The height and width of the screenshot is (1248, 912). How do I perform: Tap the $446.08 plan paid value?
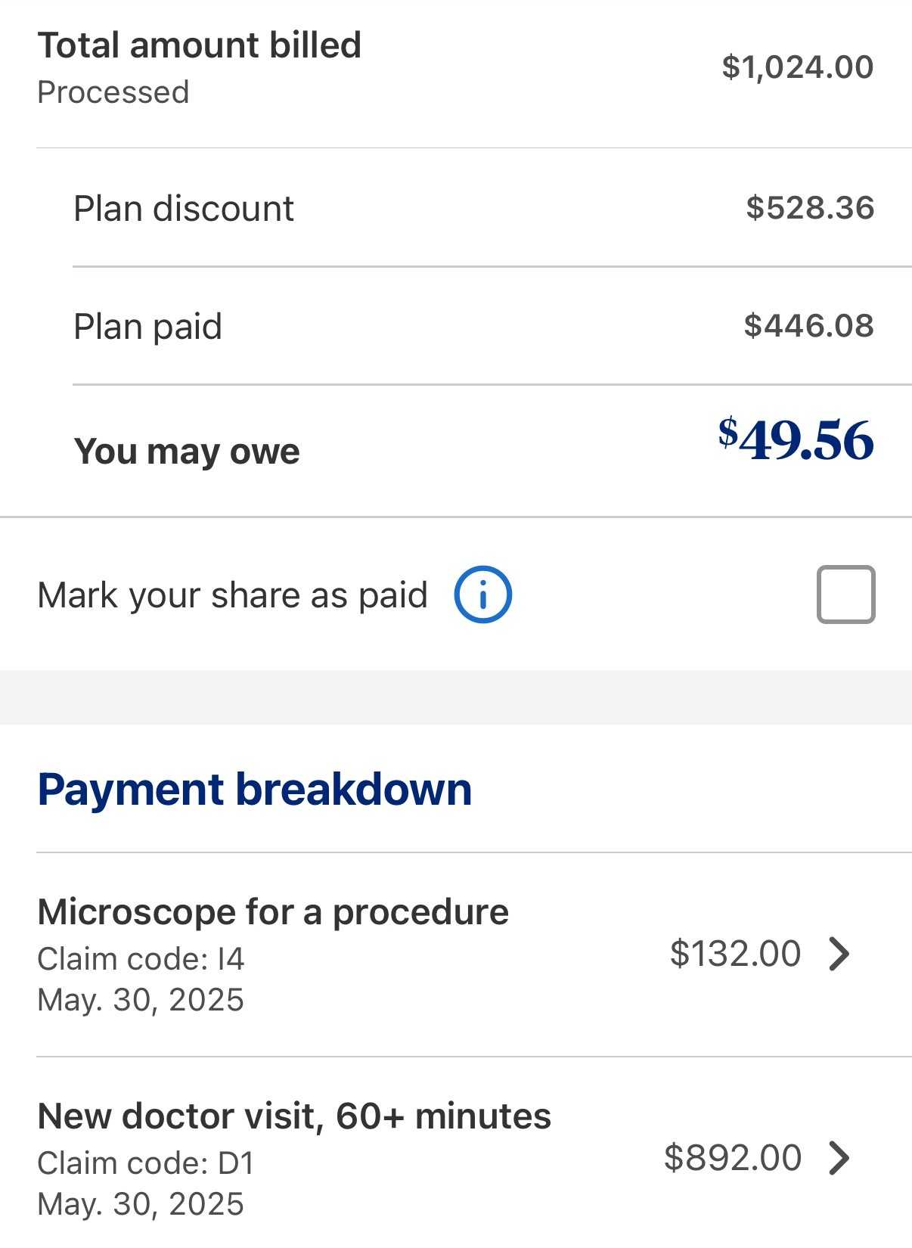809,326
